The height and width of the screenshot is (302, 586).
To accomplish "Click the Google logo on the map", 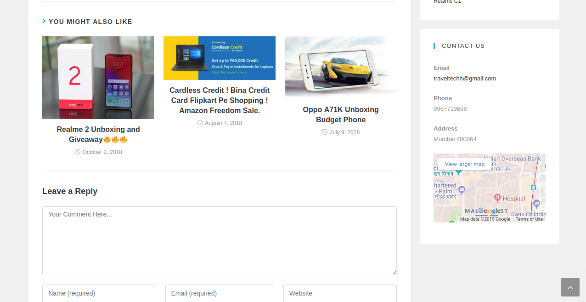I will point(490,211).
